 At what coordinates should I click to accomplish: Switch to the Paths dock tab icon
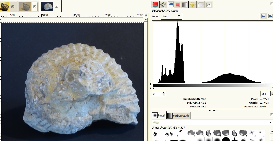pyautogui.click(x=163, y=5)
